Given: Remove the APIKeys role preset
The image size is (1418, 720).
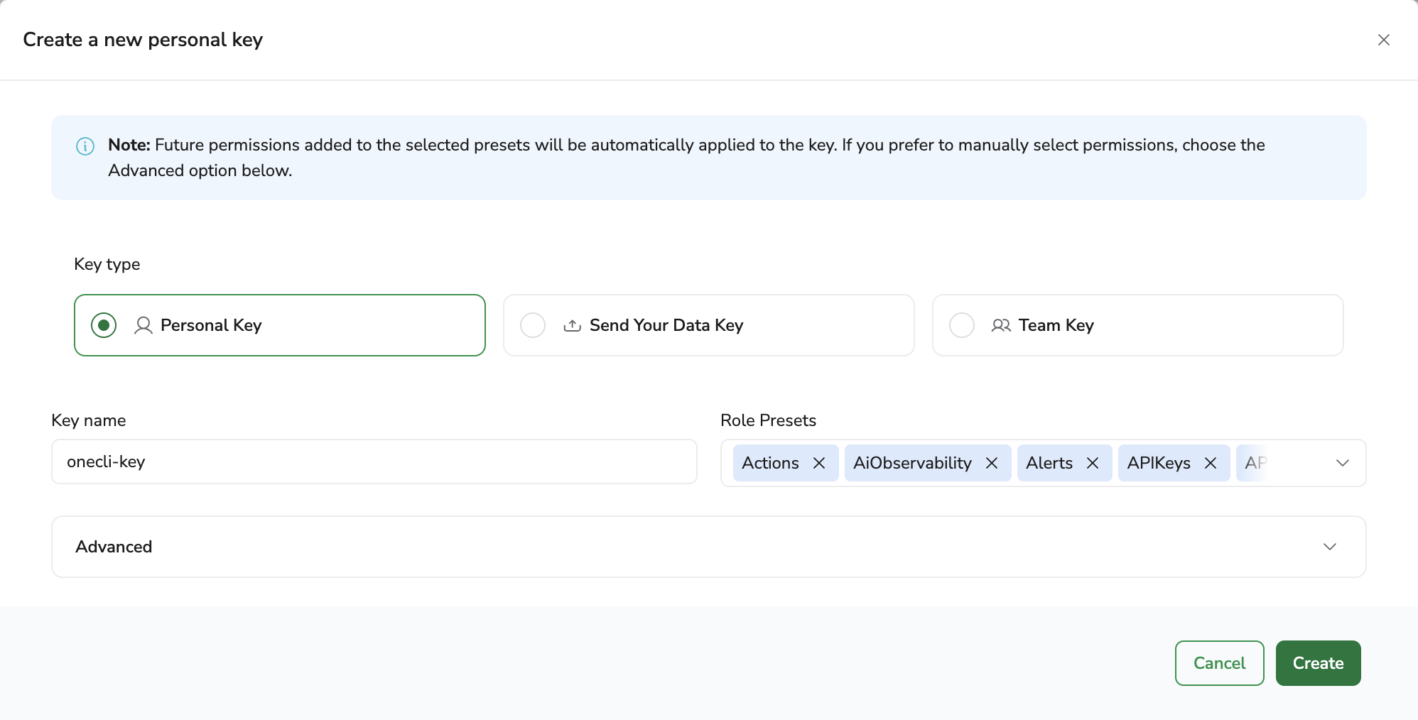Looking at the screenshot, I should point(1211,463).
